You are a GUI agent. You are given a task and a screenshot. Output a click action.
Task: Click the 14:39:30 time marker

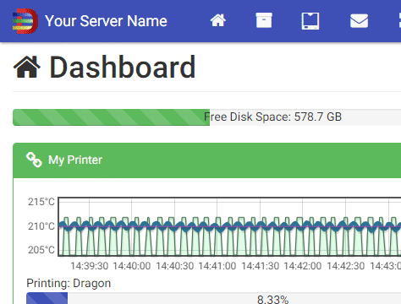click(x=89, y=266)
